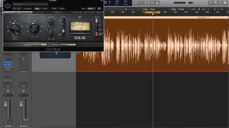Click the ATTACK knob
The image size is (229, 128).
51,22
